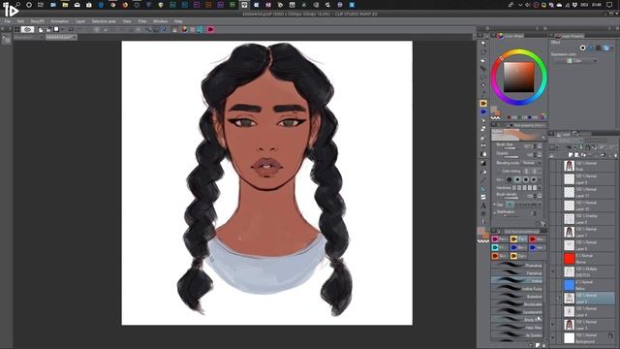Screen dimensions: 620x349
Task: Open canvas tab list dropdown arrow
Action: [474, 37]
